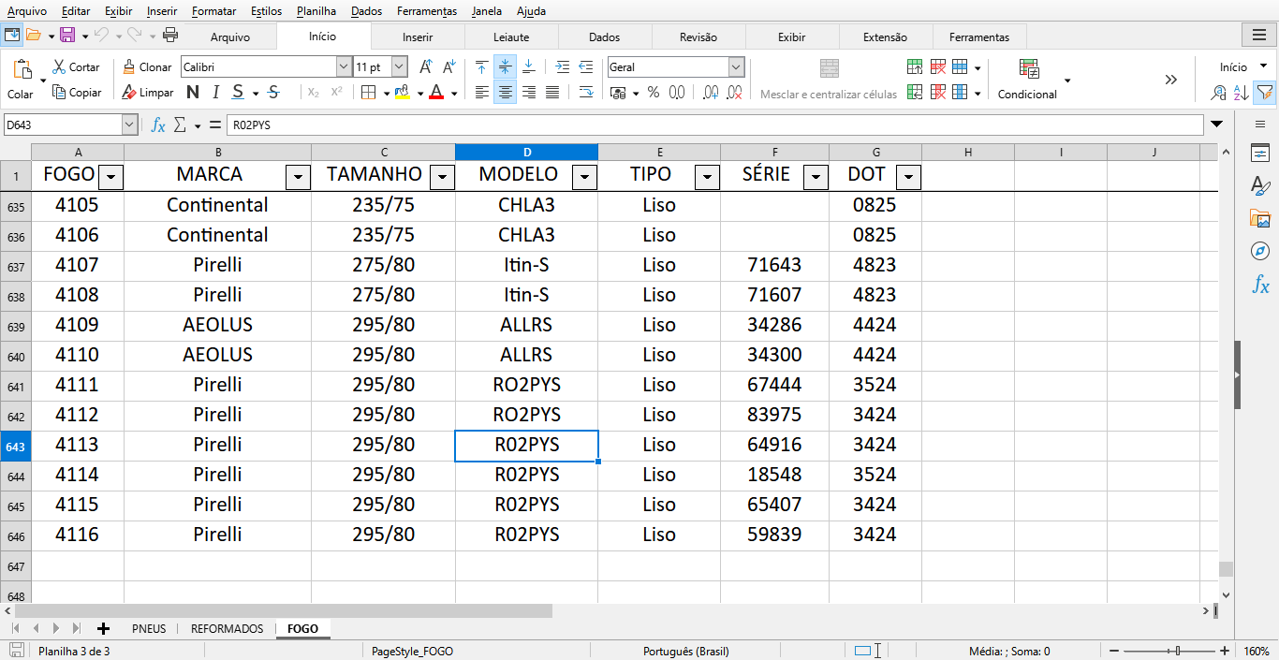Open the sidebar Navigator compass icon
The height and width of the screenshot is (660, 1279).
(x=1260, y=251)
